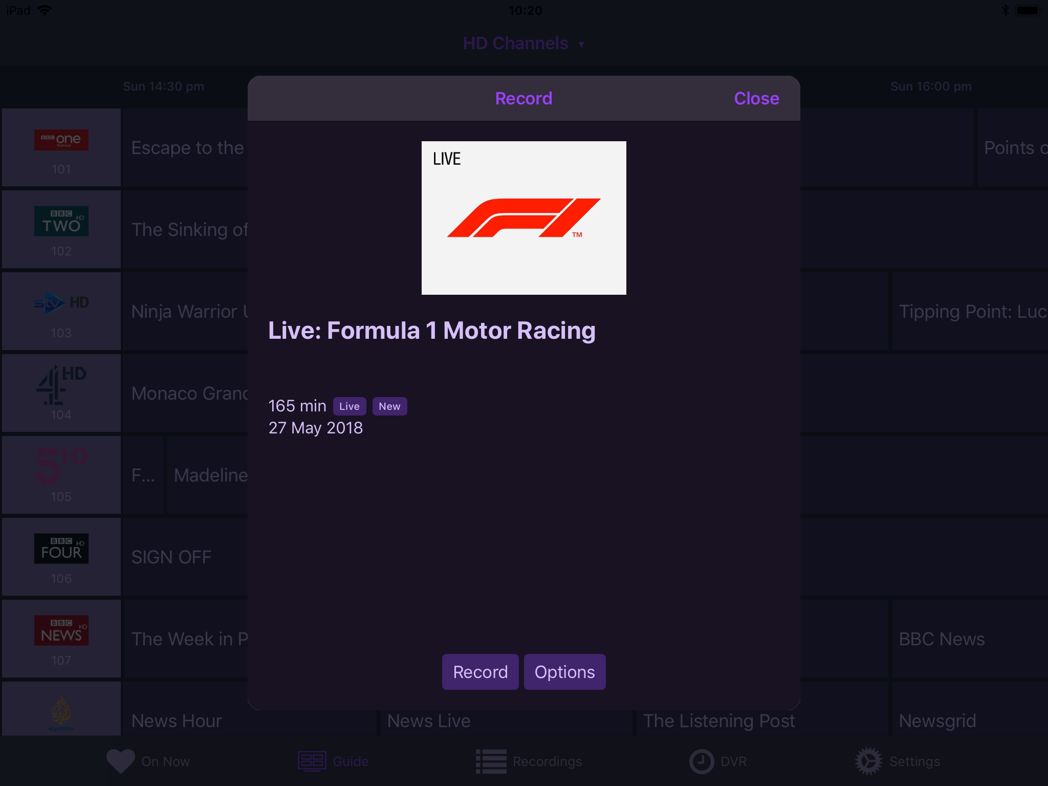
Task: Click the BBC One channel logo
Action: click(x=61, y=140)
